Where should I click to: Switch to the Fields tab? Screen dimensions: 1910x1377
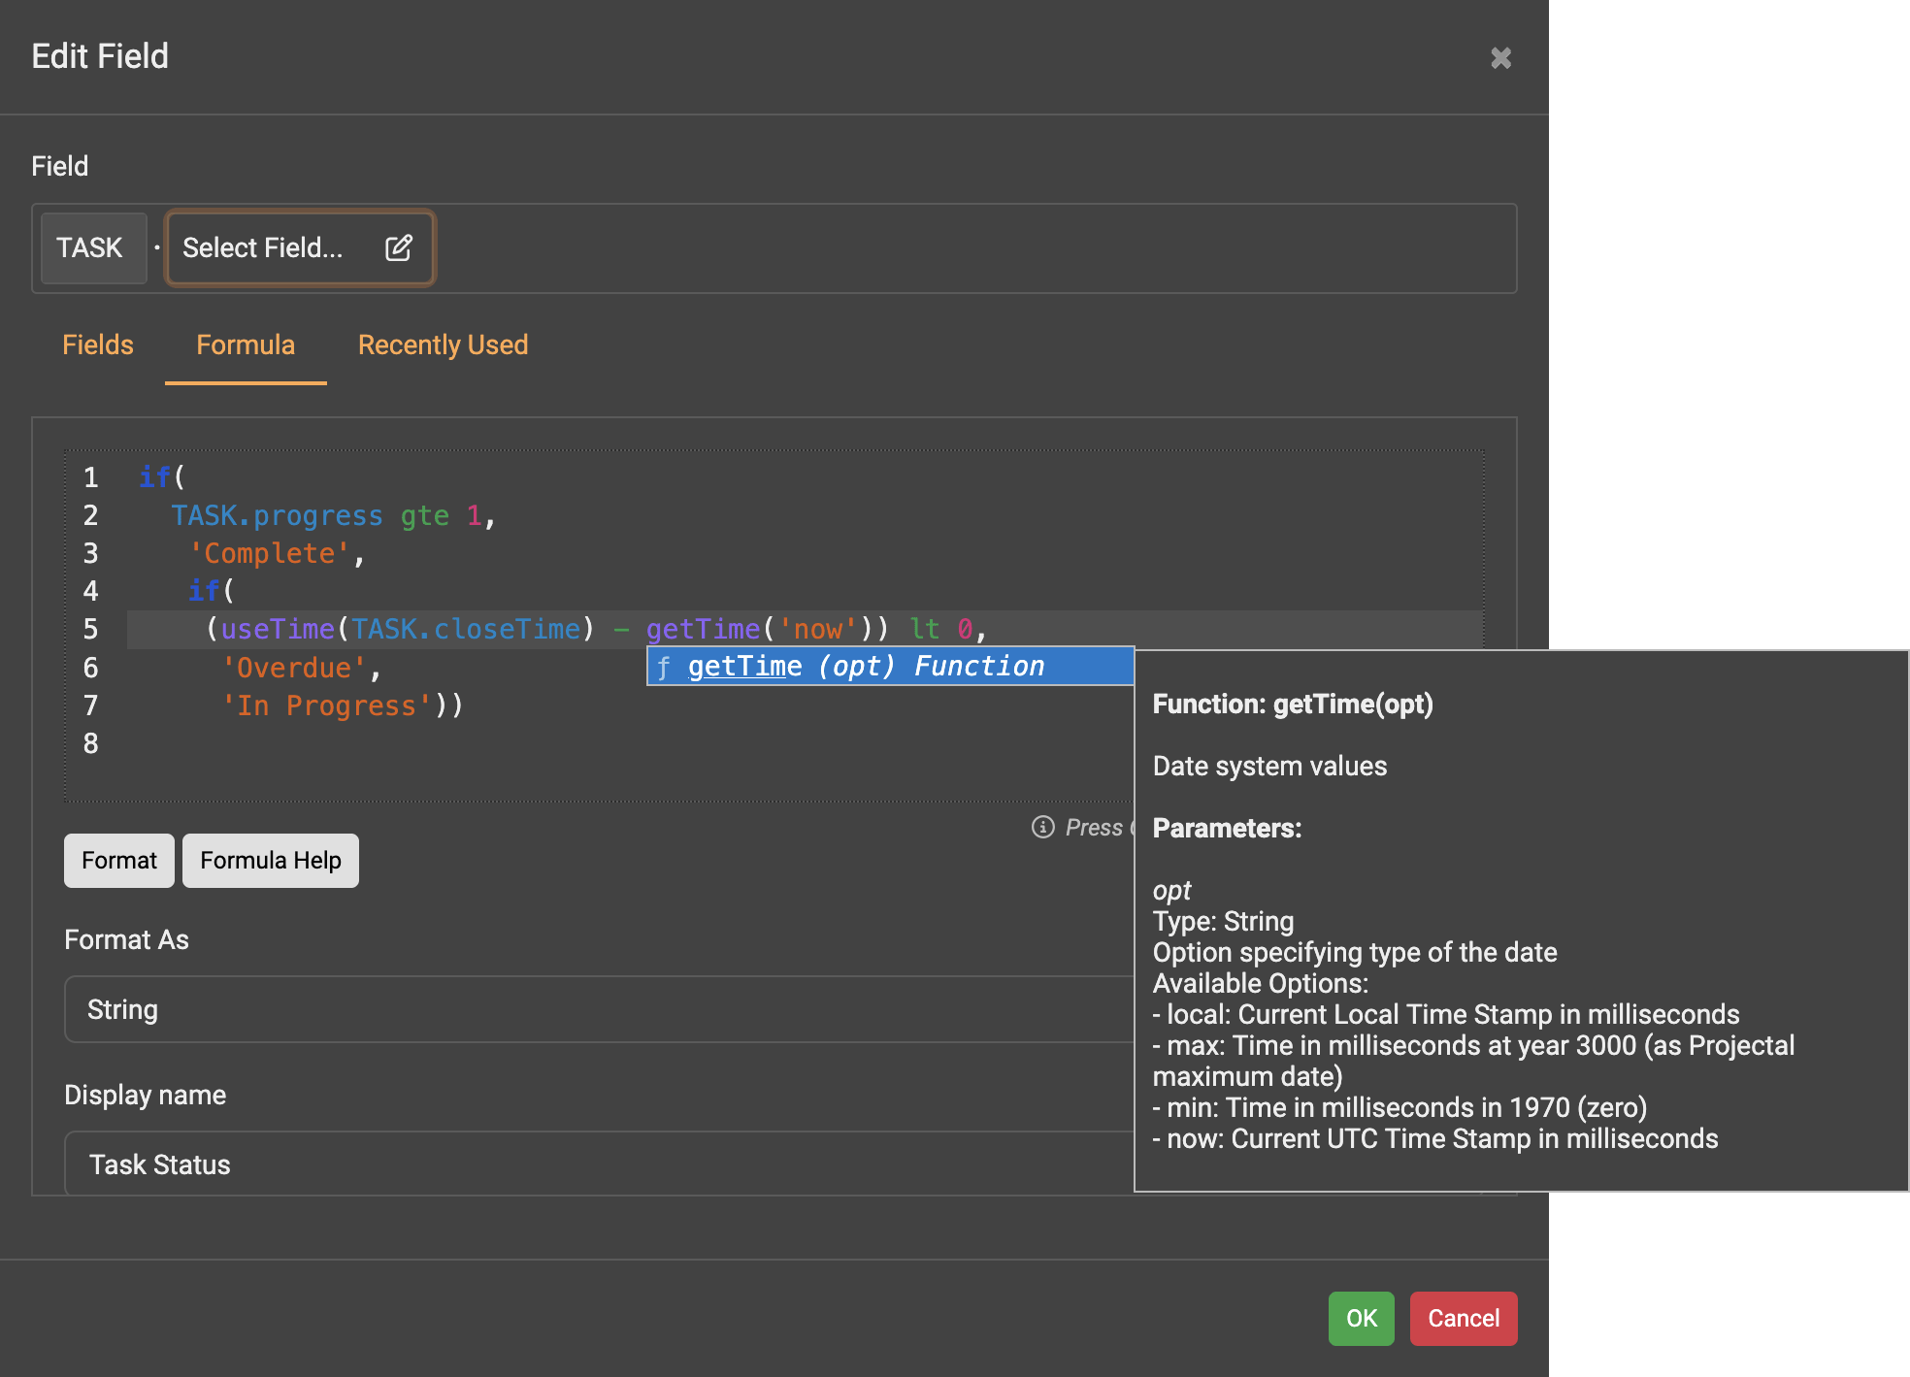click(x=98, y=345)
